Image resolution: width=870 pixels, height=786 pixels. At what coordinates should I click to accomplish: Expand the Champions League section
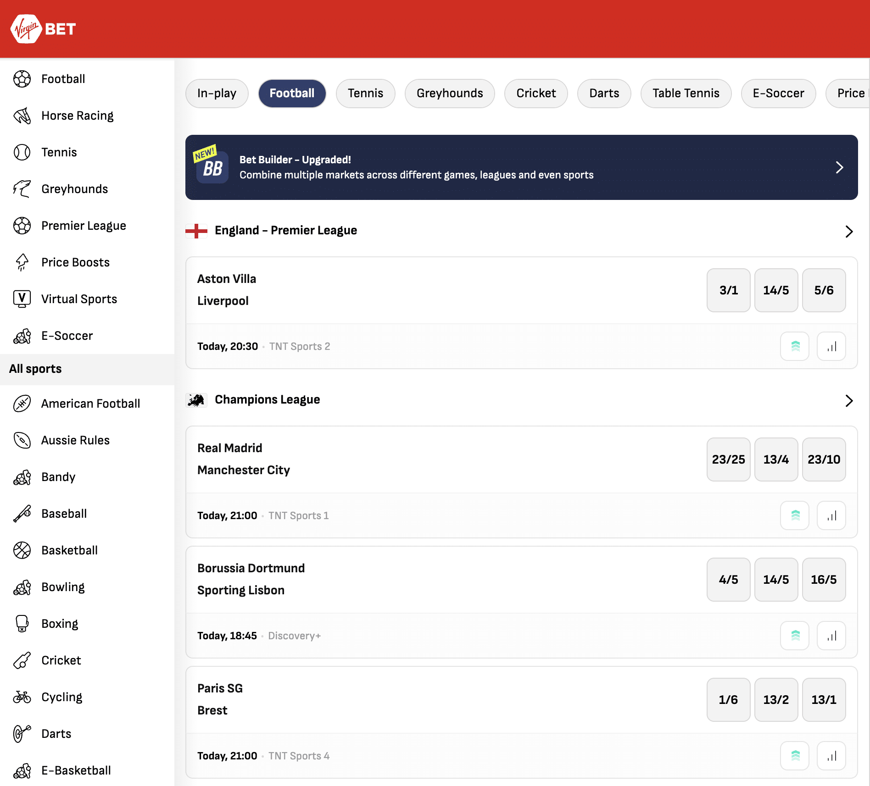click(848, 401)
